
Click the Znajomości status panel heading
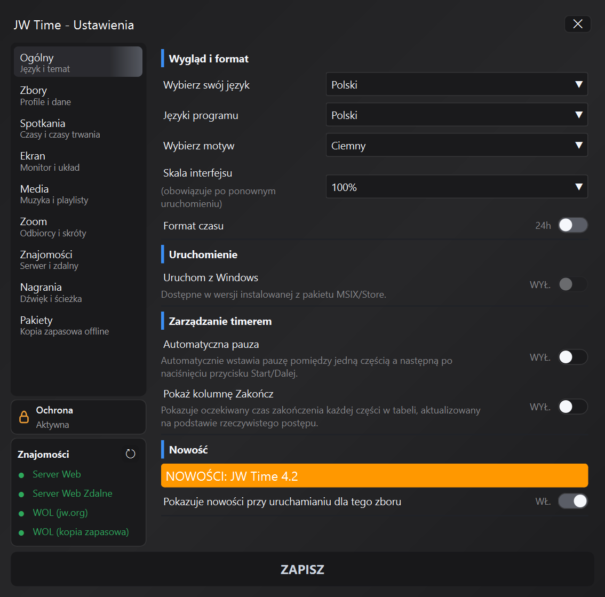[43, 454]
